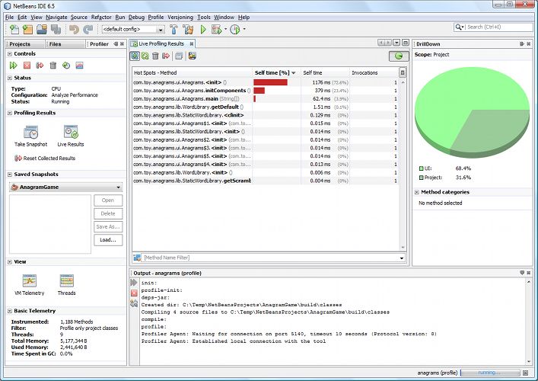Collapse the View section
Screen dimensions: 538x381
(x=10, y=262)
